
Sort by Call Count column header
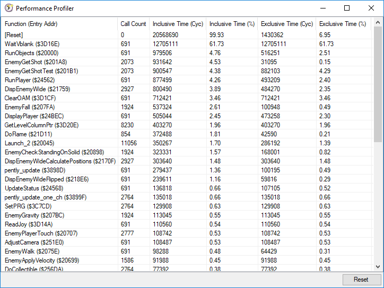(x=134, y=24)
